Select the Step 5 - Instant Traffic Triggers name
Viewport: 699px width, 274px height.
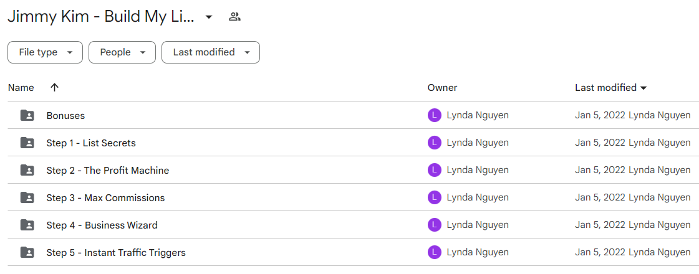pos(116,253)
